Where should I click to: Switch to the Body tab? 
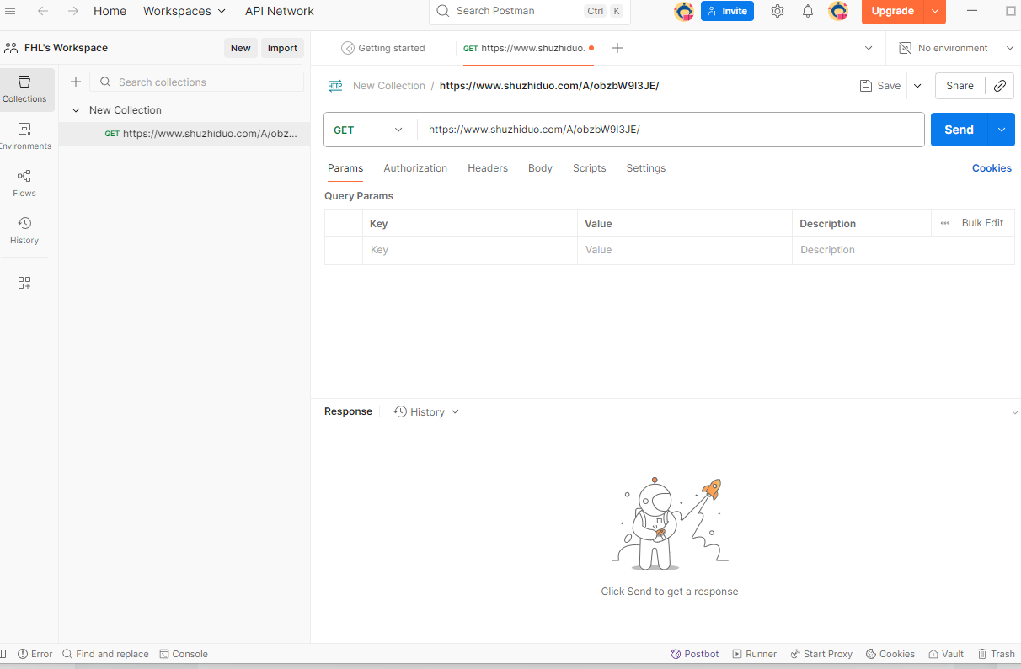[x=540, y=168]
